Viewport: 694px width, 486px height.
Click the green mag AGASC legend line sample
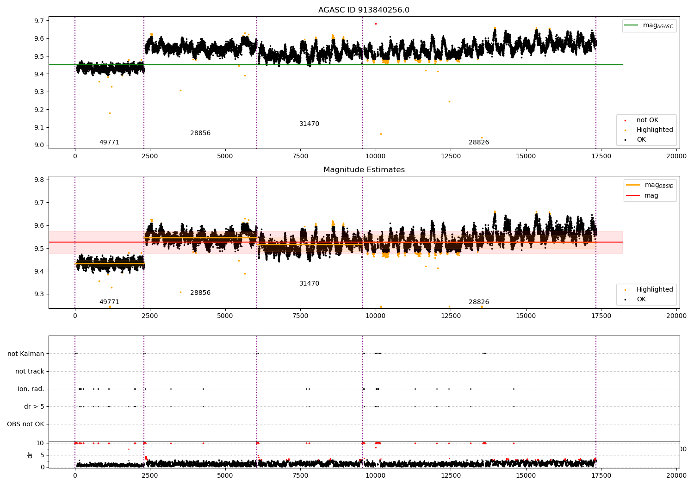tap(632, 25)
